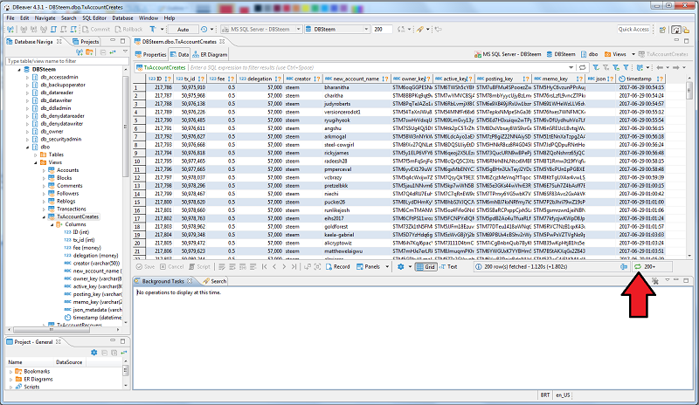Click the dbo breadcrumb link
The image size is (699, 405).
click(589, 54)
